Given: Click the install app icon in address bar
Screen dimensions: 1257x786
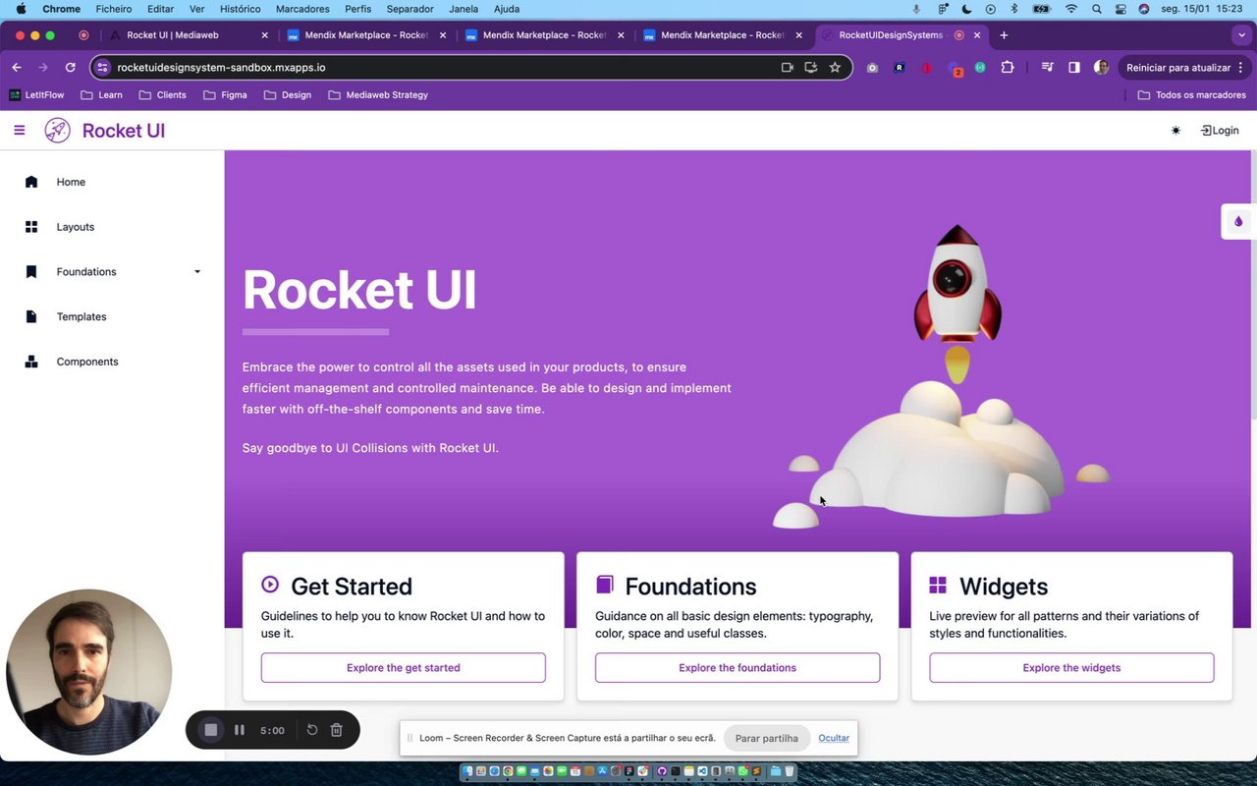Looking at the screenshot, I should coord(810,68).
